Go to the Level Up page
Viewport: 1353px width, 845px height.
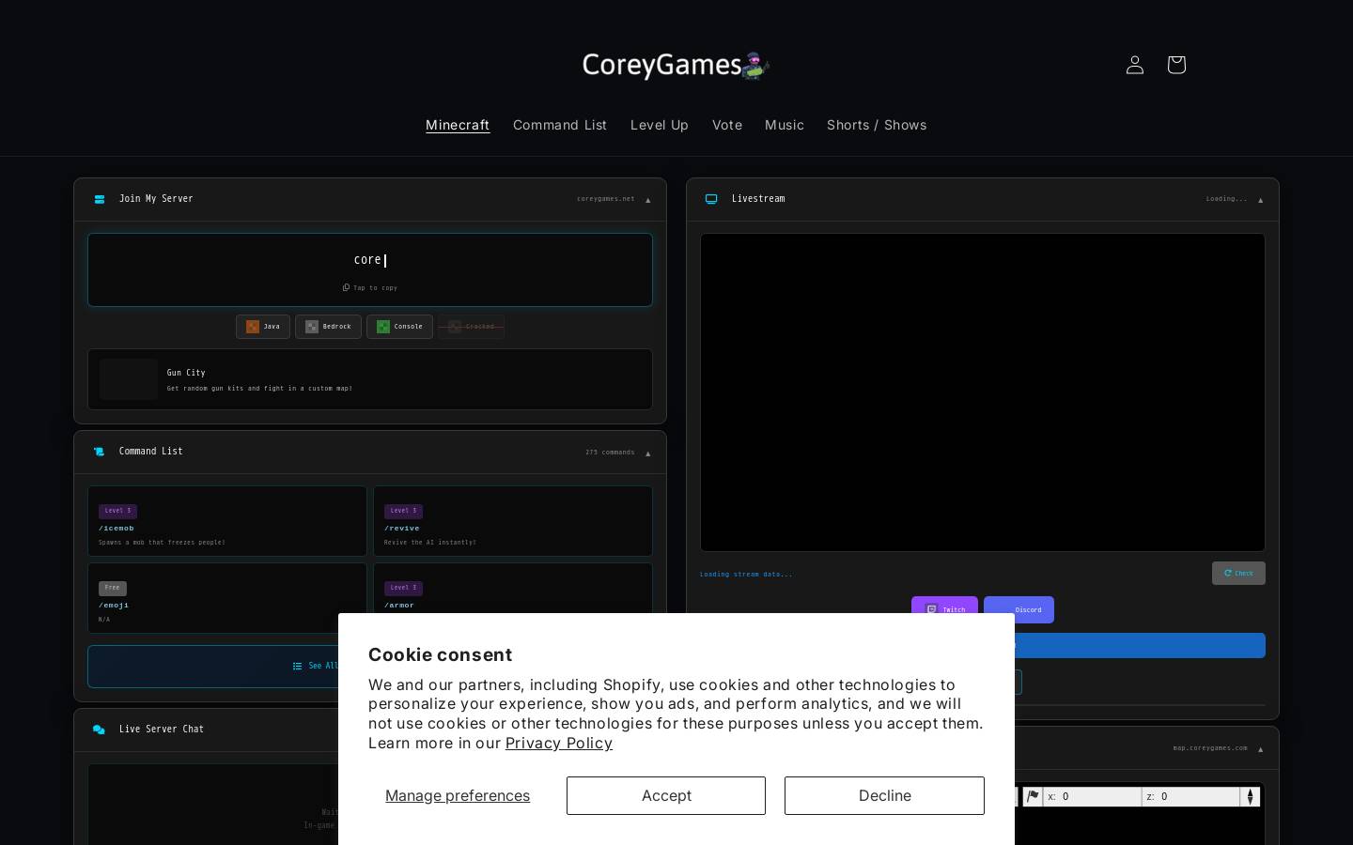[660, 125]
